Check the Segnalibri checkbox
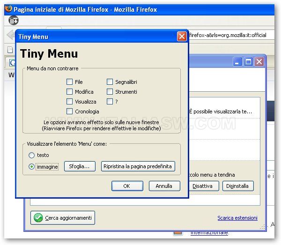Screen dimensions: 281x245 tap(110, 82)
